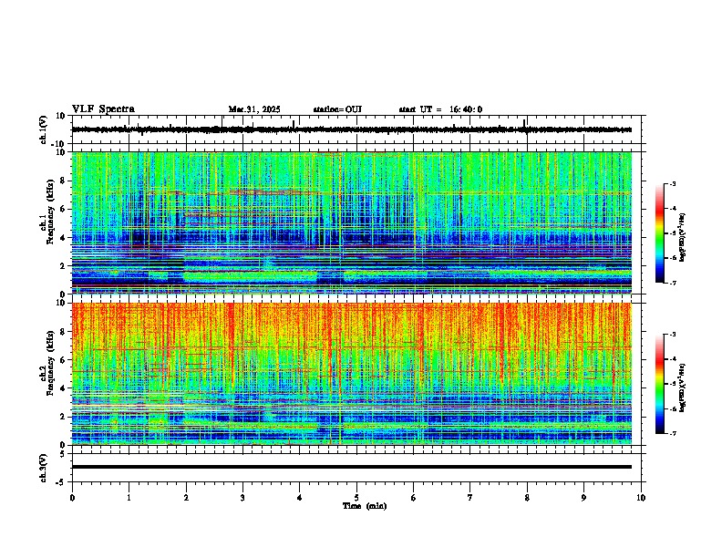Select the date text "Mar.31, 2025"
This screenshot has width=722, height=558.
pos(254,109)
